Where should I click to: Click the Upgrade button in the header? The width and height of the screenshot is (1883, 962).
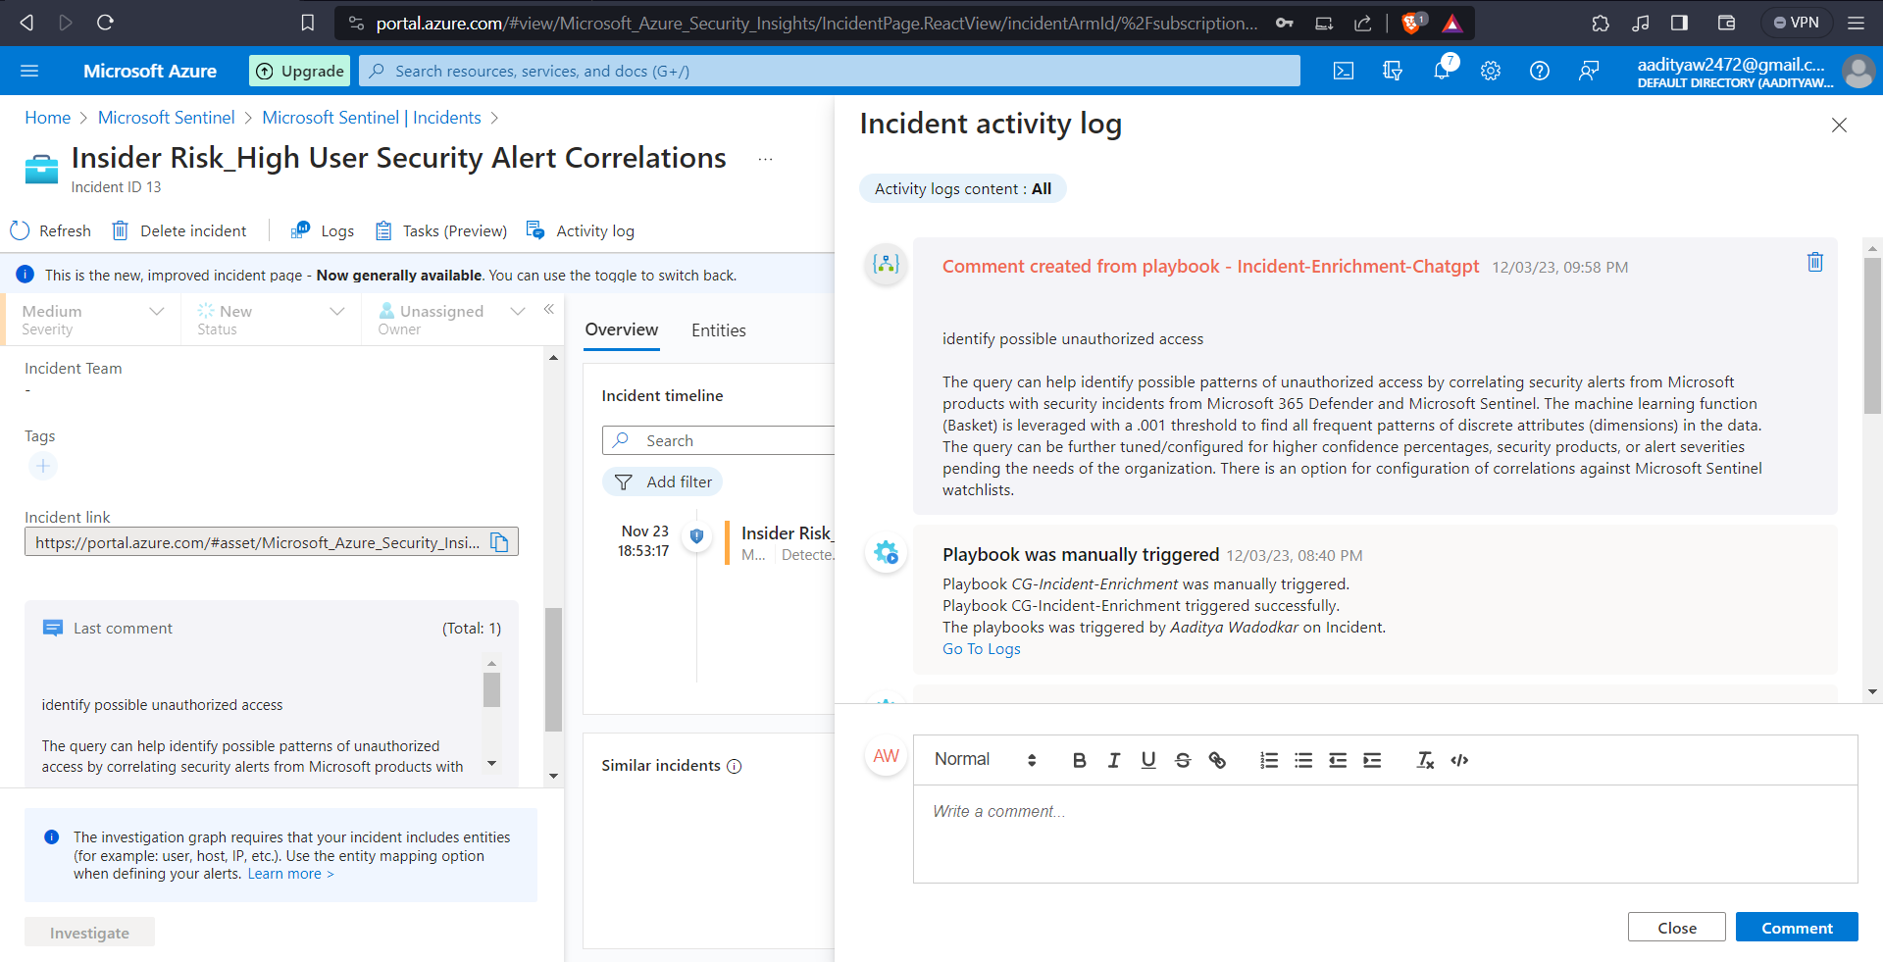(x=300, y=71)
